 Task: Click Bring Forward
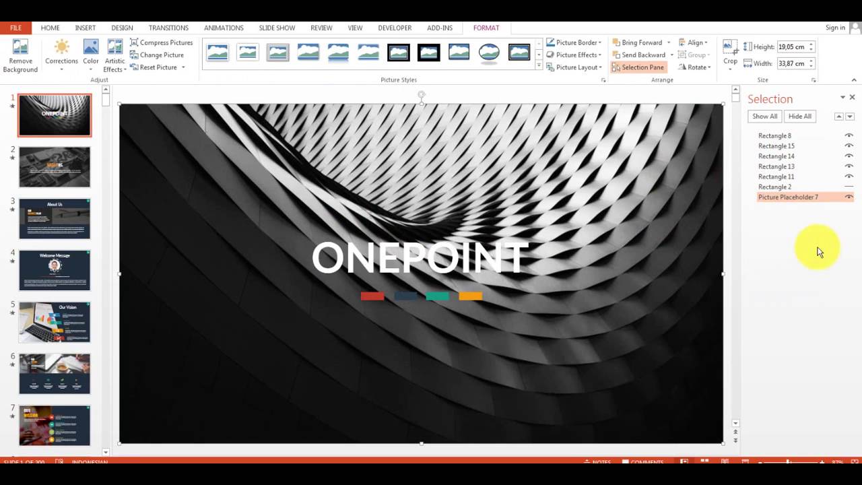coord(636,42)
